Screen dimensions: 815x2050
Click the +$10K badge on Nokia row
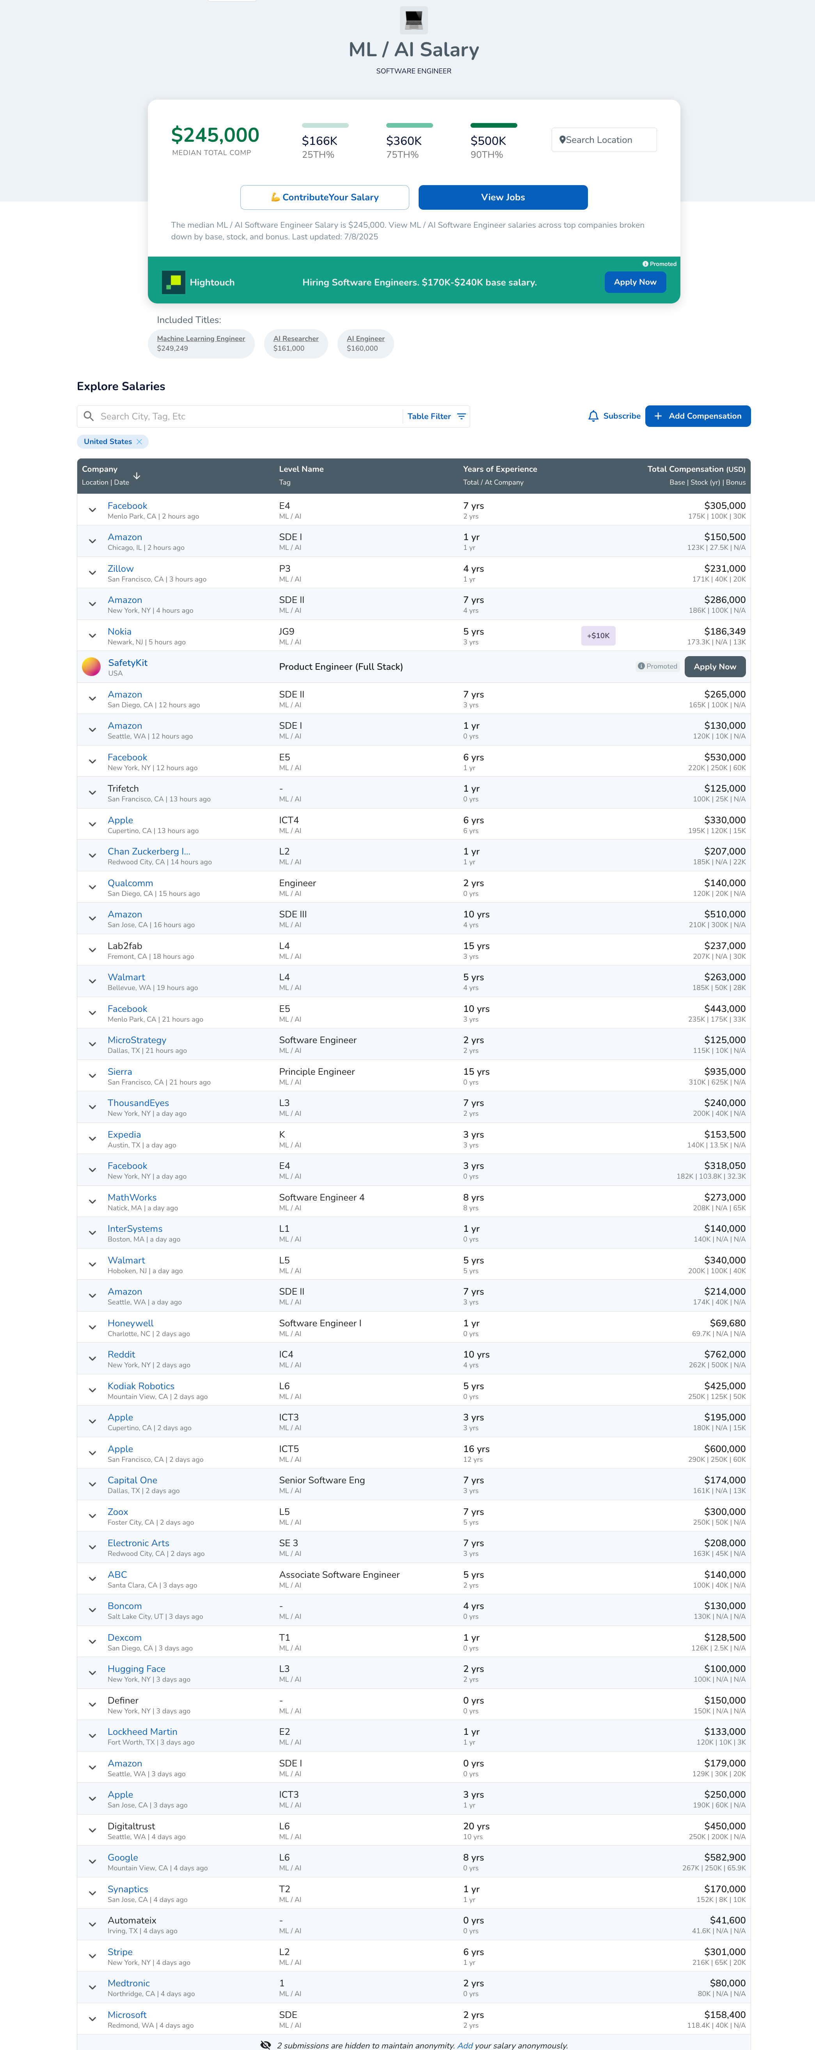[598, 636]
